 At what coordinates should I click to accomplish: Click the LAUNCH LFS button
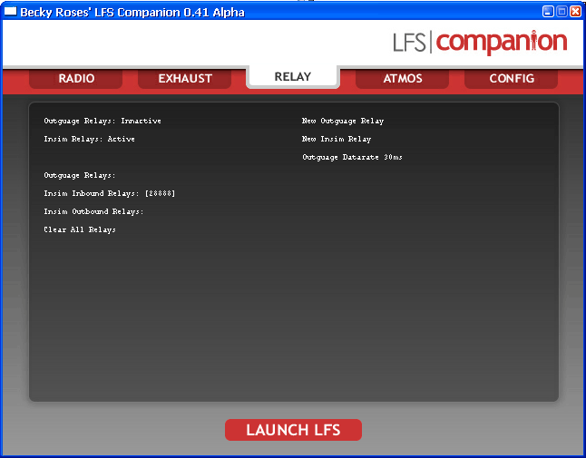[x=293, y=430]
